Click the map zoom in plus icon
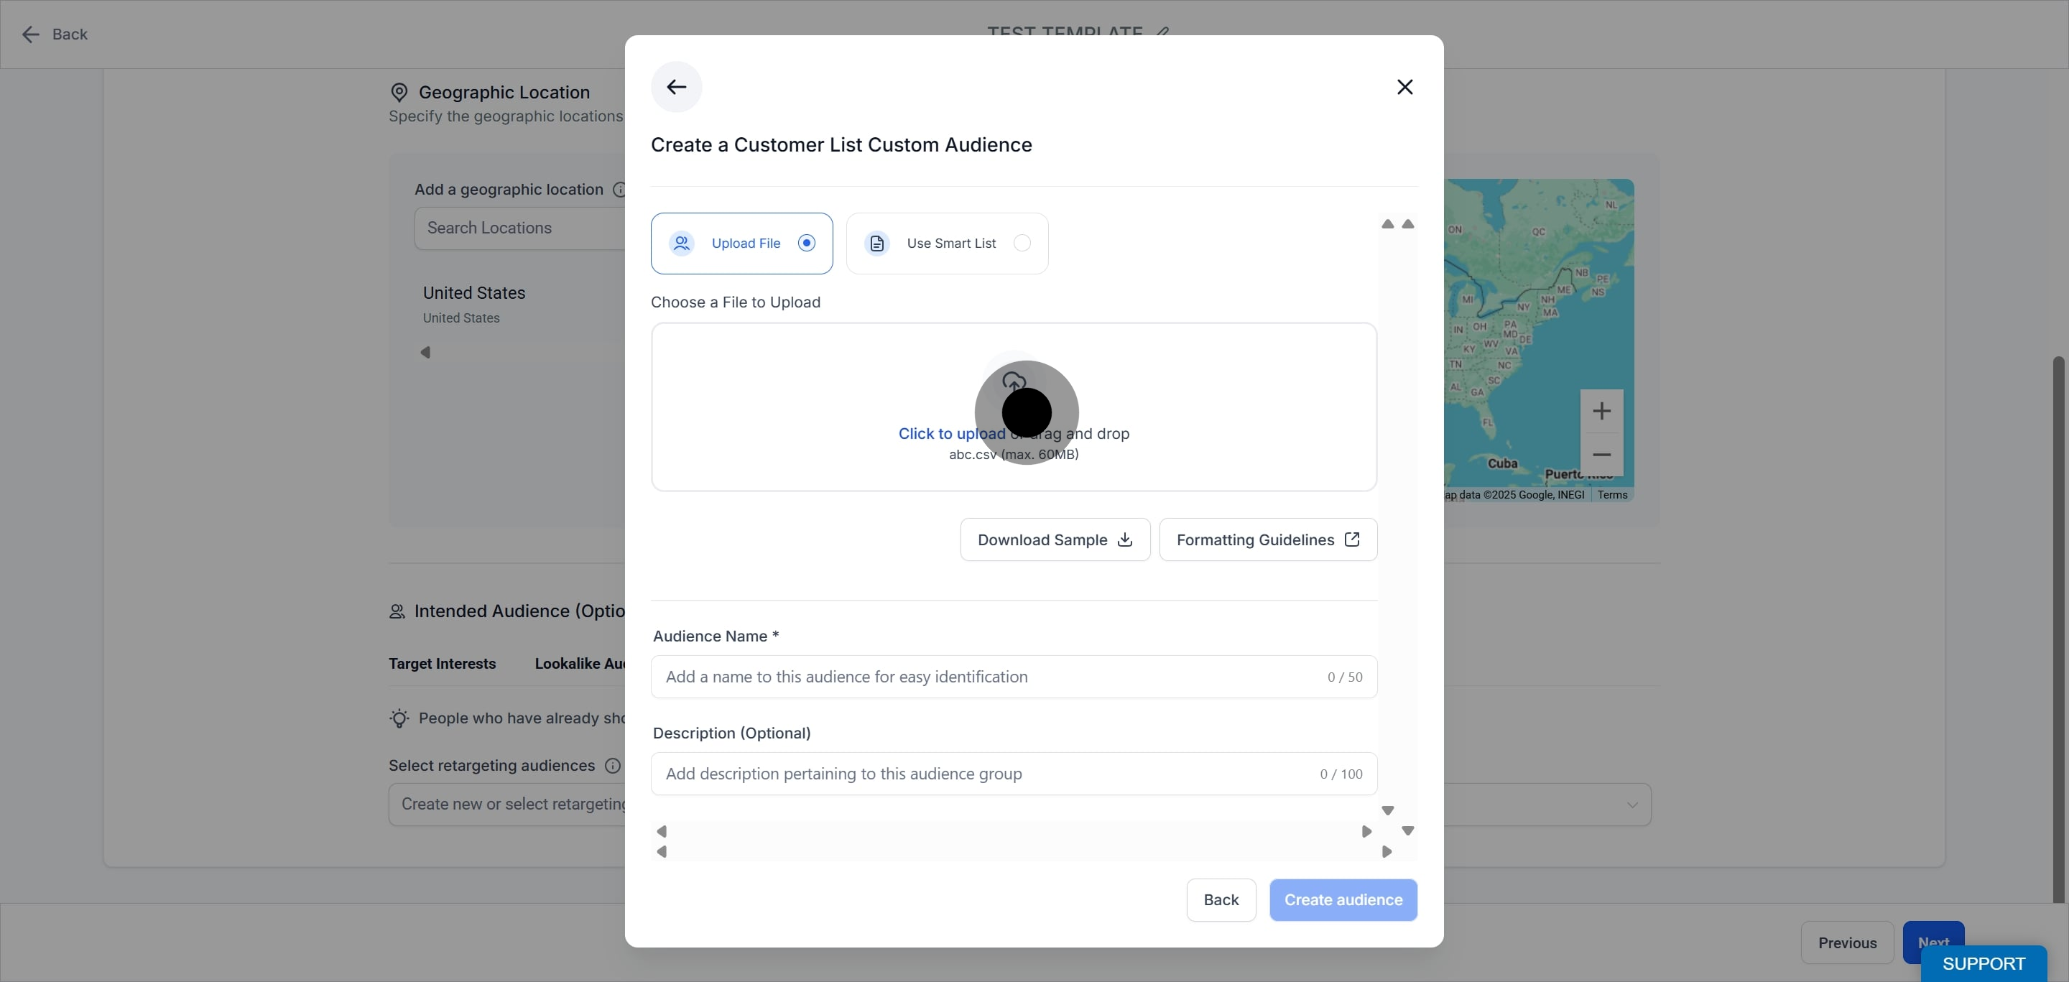2069x982 pixels. 1601,411
